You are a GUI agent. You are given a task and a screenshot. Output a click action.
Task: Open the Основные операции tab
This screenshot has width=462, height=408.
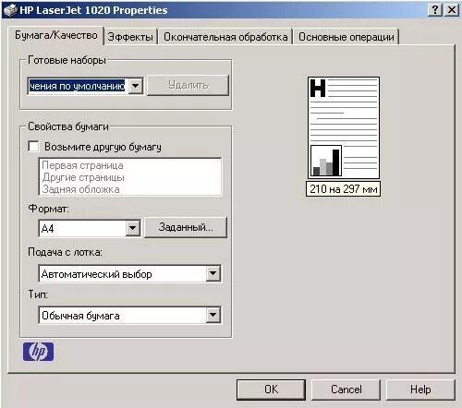coord(346,37)
